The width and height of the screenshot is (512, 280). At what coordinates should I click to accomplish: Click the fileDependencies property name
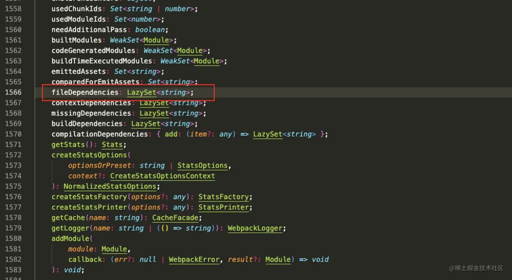pos(85,92)
